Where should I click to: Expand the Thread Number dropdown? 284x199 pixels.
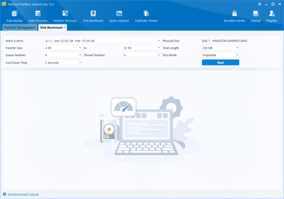coord(142,55)
